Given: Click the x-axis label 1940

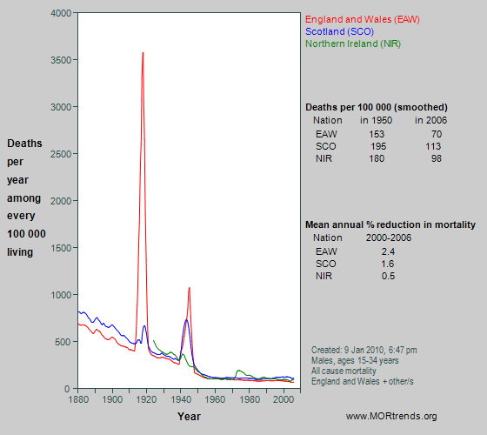Looking at the screenshot, I should (181, 399).
